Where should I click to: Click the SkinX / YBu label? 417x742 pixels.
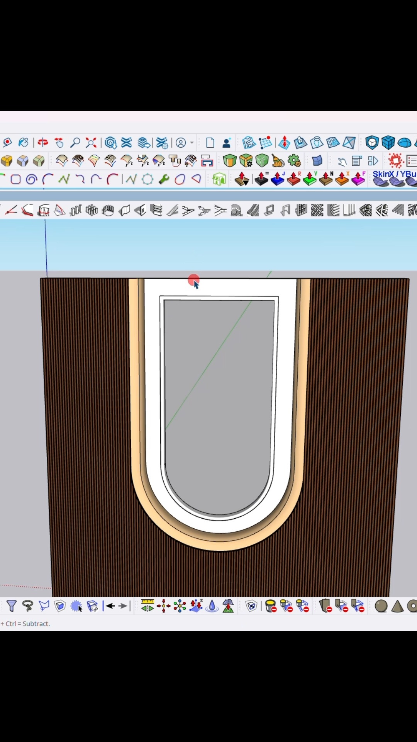pos(394,174)
